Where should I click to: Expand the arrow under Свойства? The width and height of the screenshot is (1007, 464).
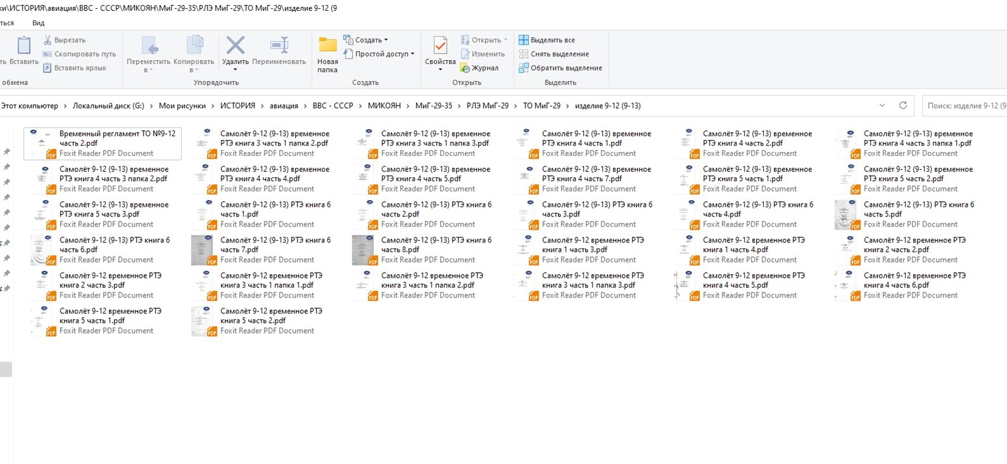(x=440, y=70)
